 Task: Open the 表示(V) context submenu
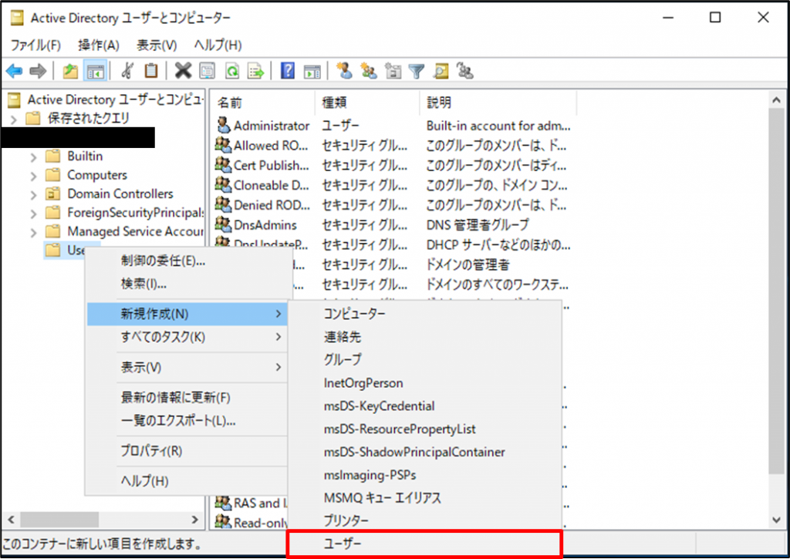187,367
